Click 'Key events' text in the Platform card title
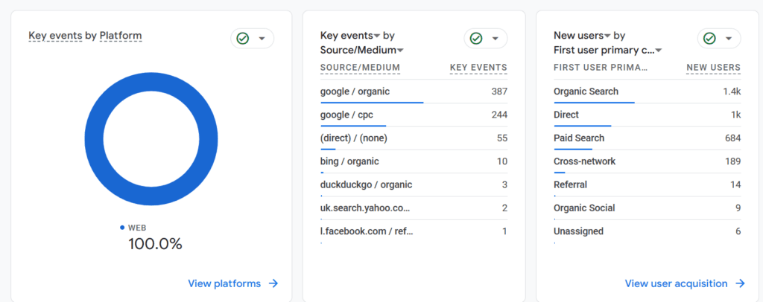Viewport: 763px width, 302px height. (55, 36)
